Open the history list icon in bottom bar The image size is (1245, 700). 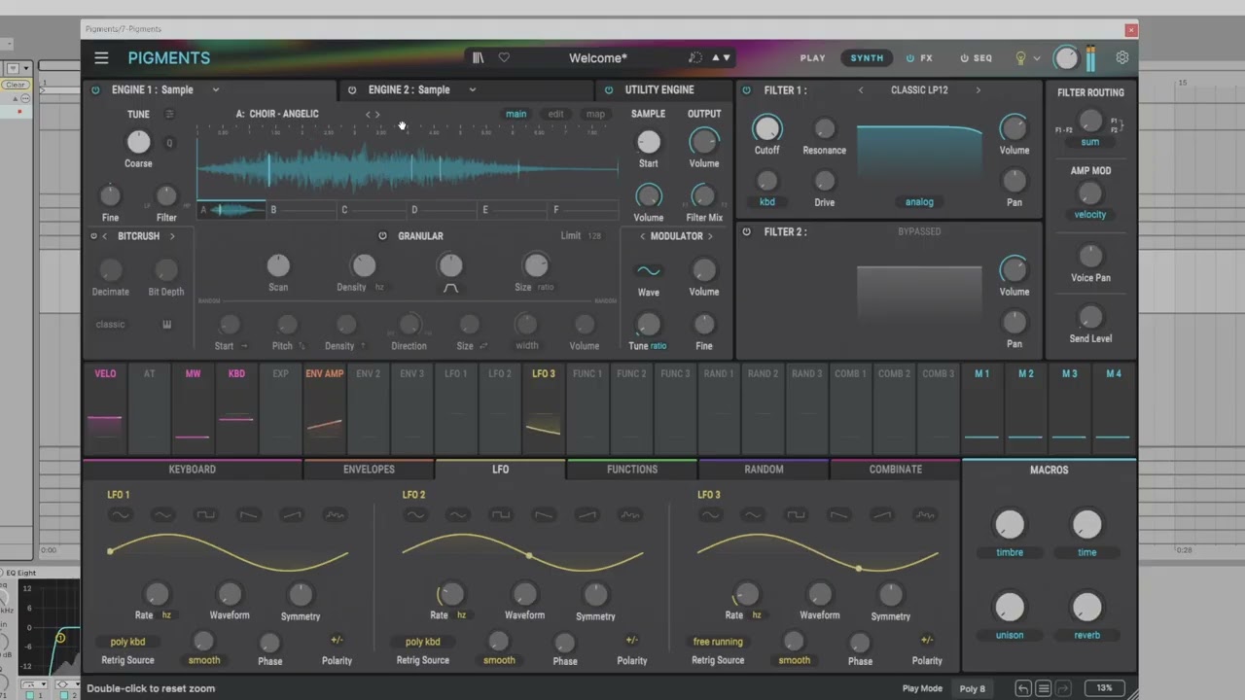(x=1043, y=688)
